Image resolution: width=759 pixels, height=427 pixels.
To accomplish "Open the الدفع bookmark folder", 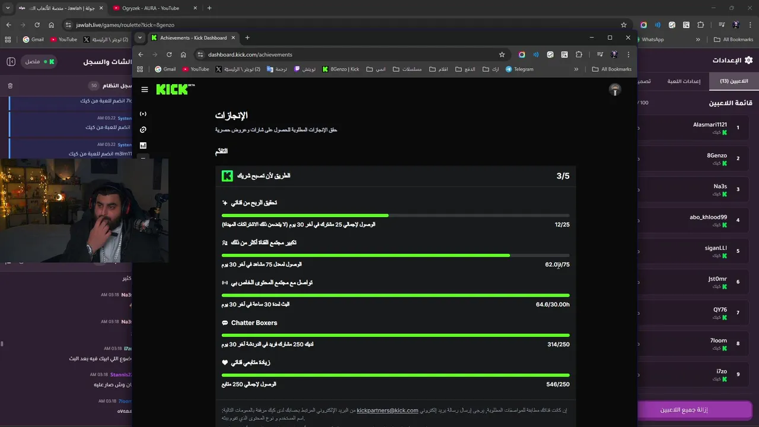I will coord(465,69).
